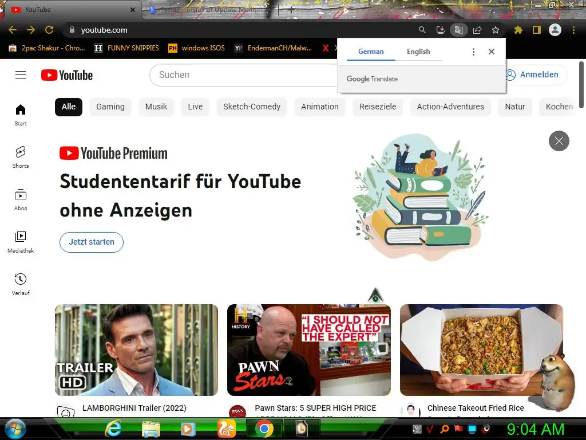Click the Pawn Stars channel avatar
This screenshot has height=440, width=586.
point(237,411)
